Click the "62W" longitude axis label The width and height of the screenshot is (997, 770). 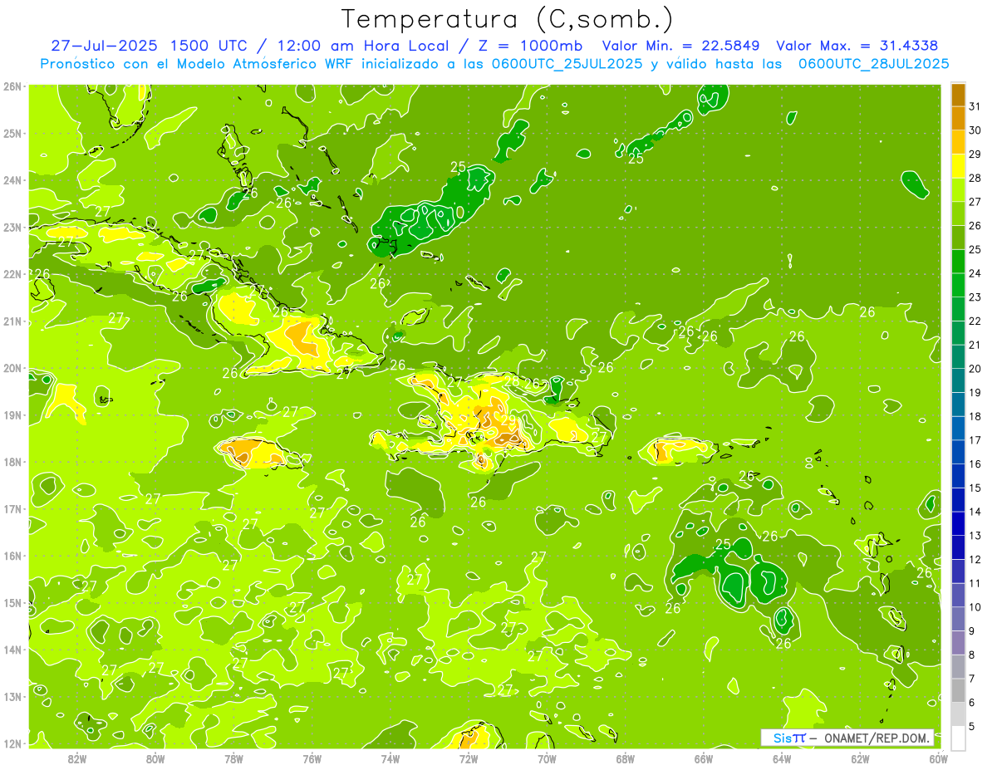coord(860,758)
